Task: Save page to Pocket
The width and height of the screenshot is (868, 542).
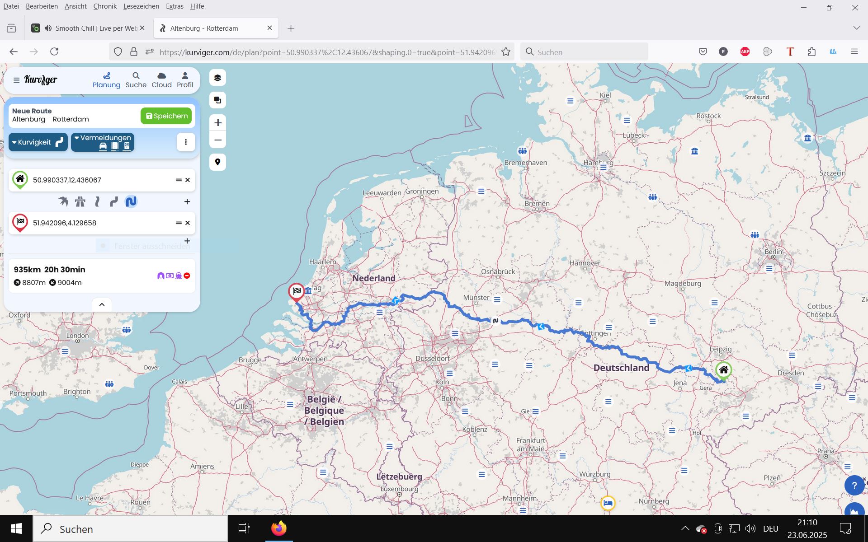Action: click(x=703, y=51)
